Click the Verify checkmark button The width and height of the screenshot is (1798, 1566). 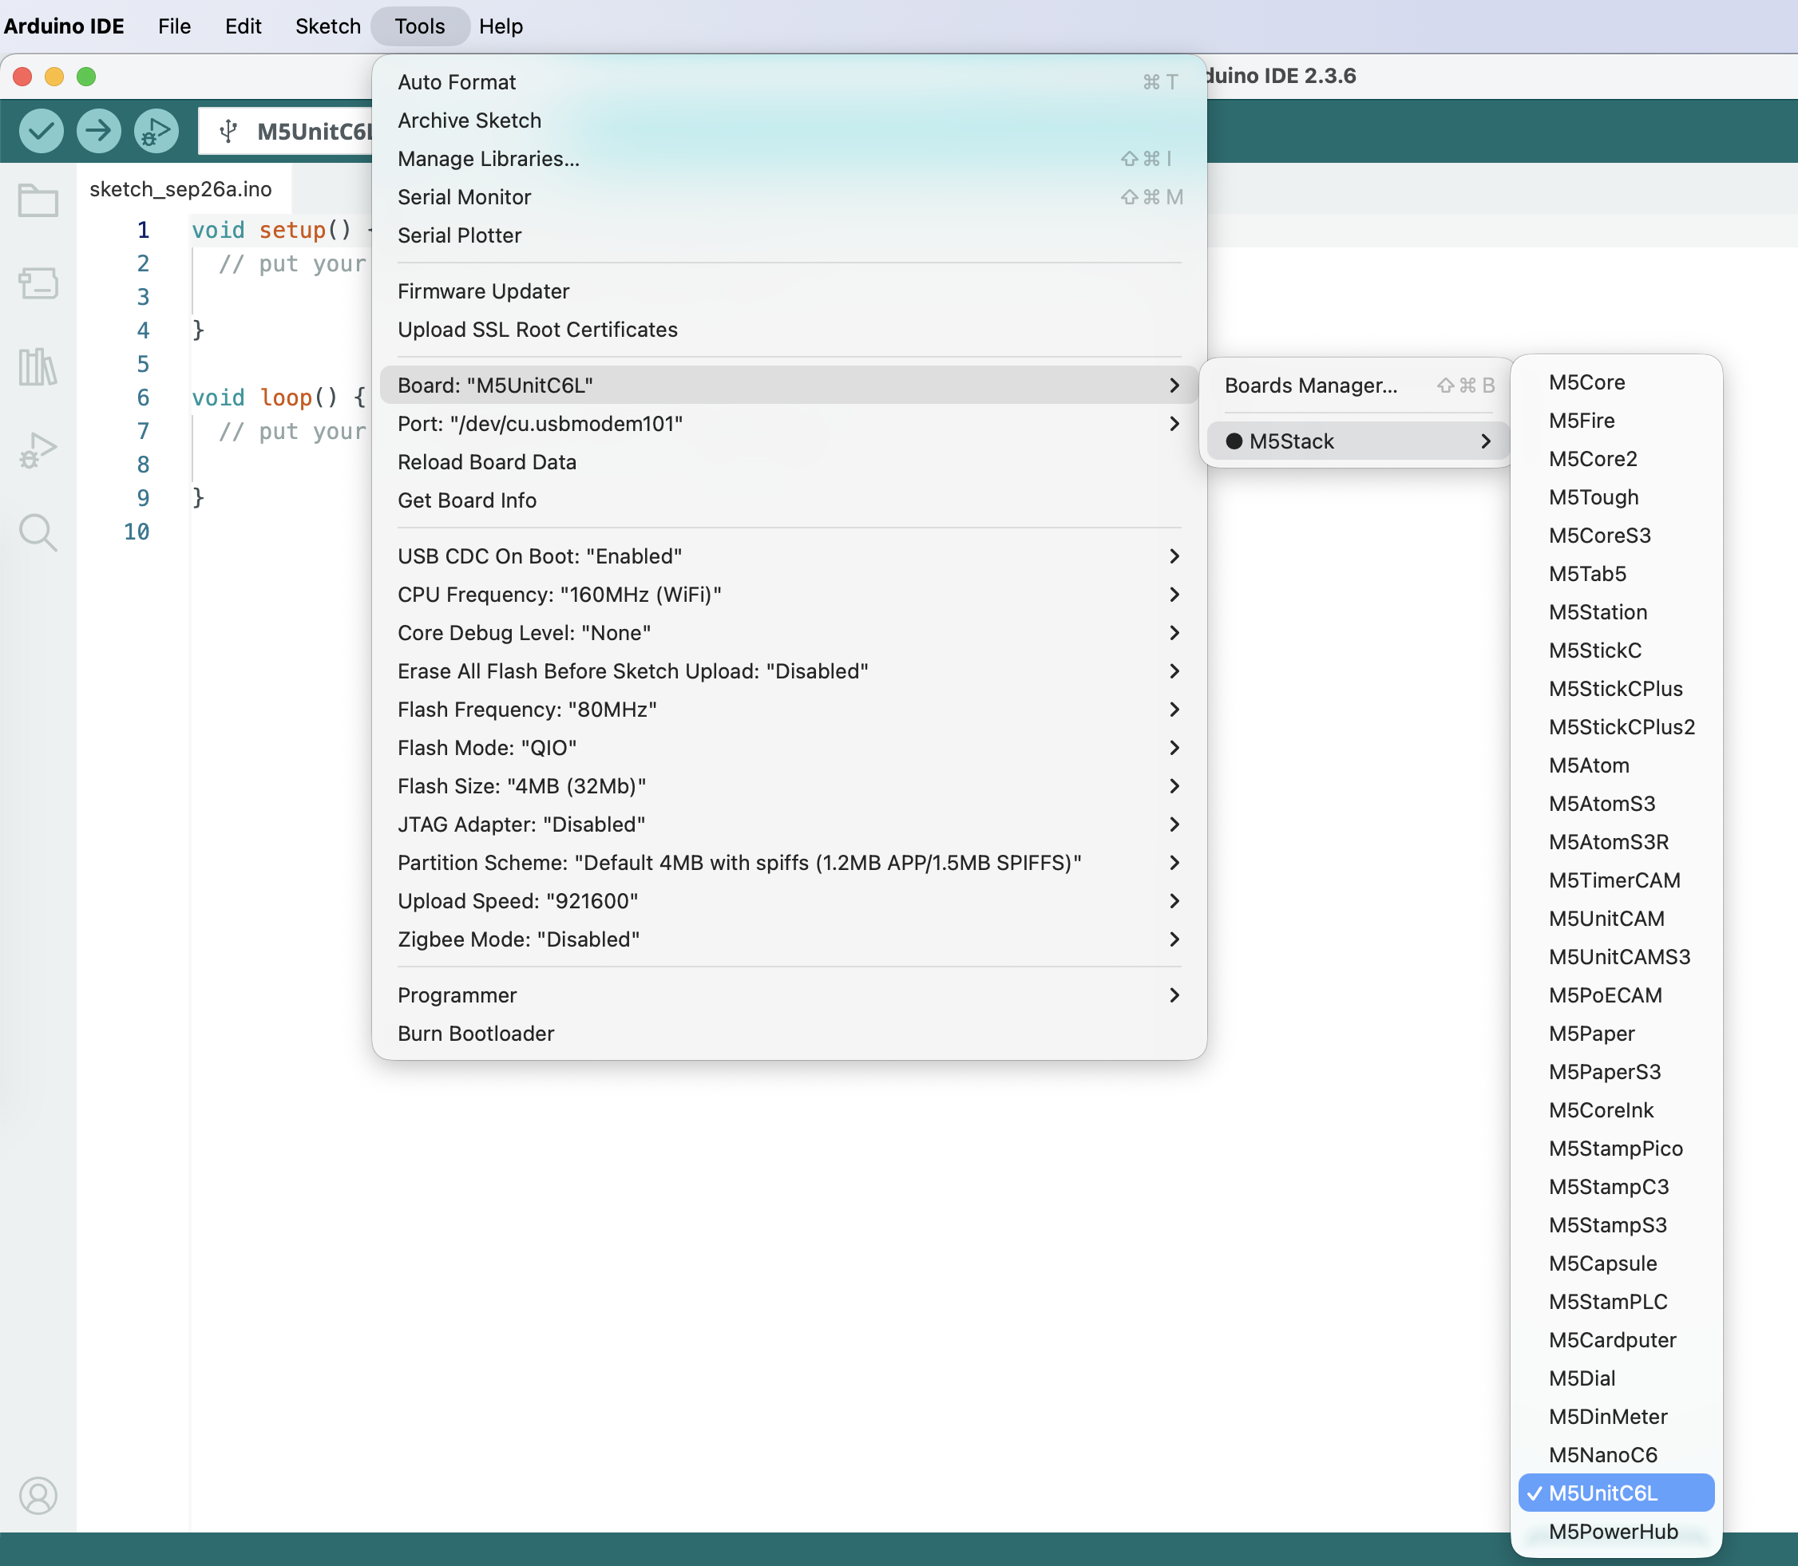pyautogui.click(x=41, y=131)
